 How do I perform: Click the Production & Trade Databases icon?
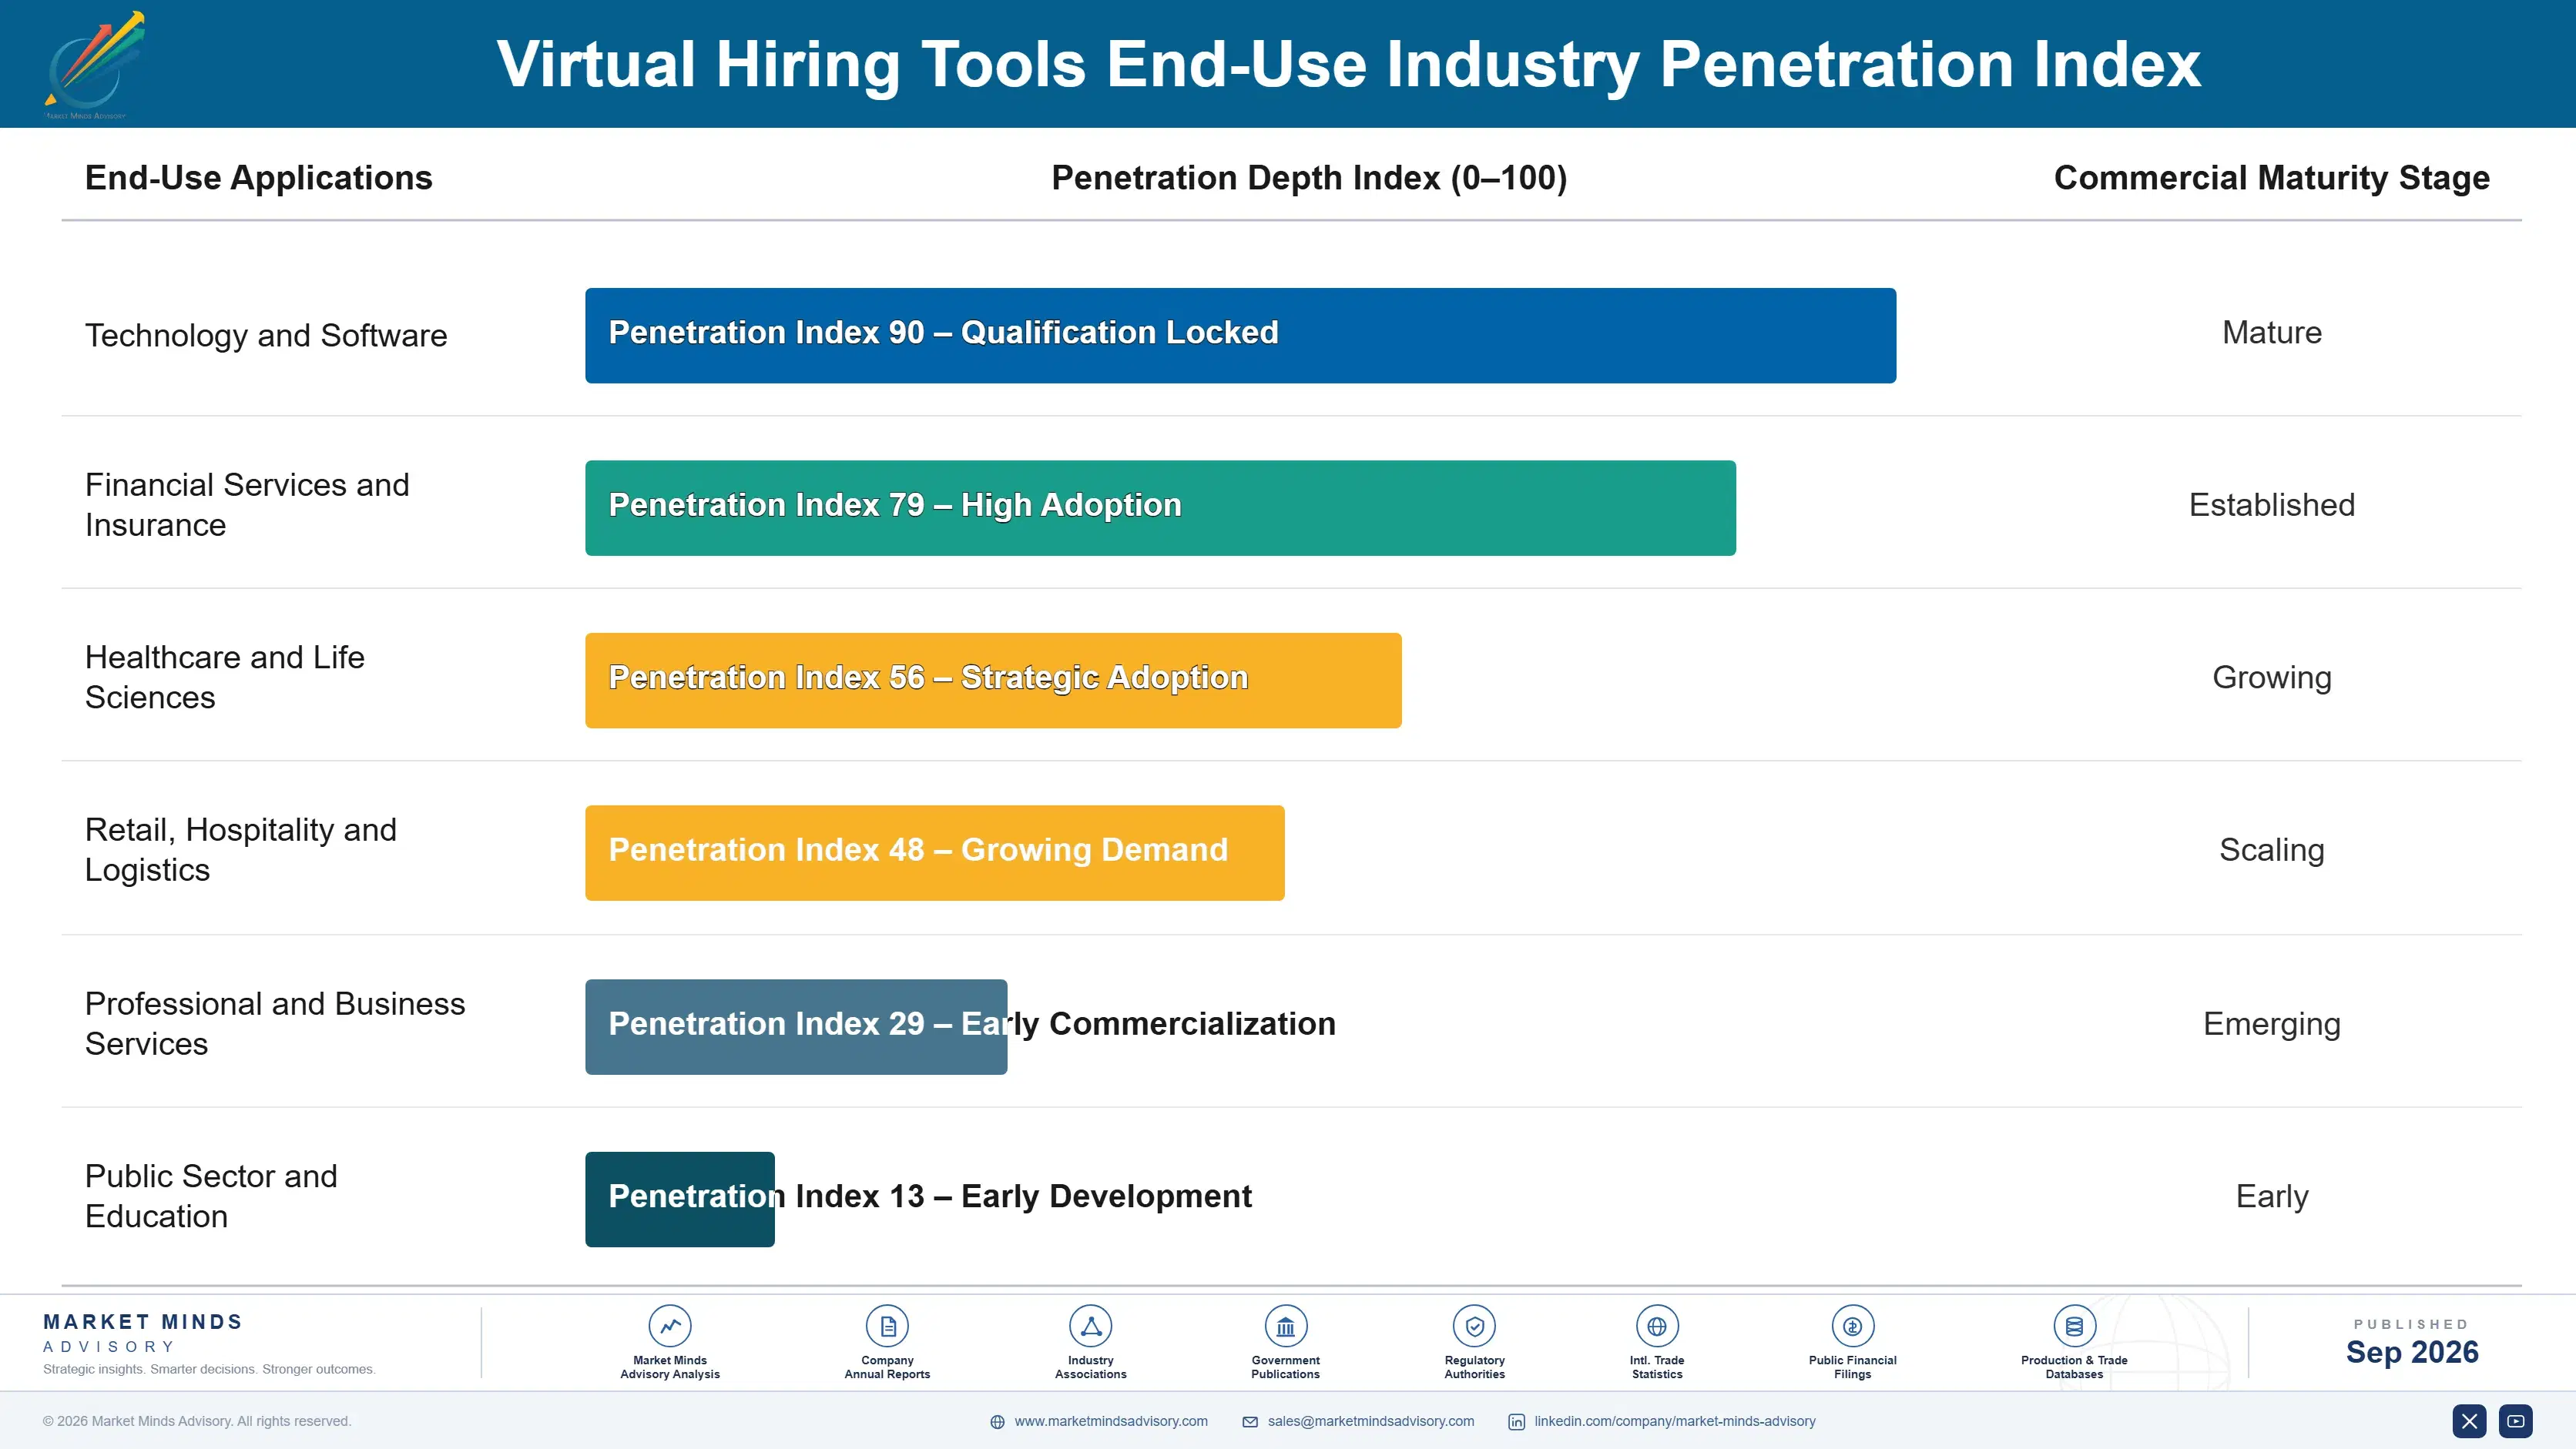pyautogui.click(x=2074, y=1326)
